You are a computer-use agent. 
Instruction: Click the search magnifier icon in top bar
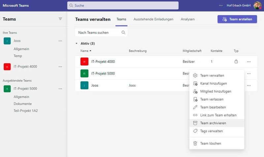(x=71, y=5)
